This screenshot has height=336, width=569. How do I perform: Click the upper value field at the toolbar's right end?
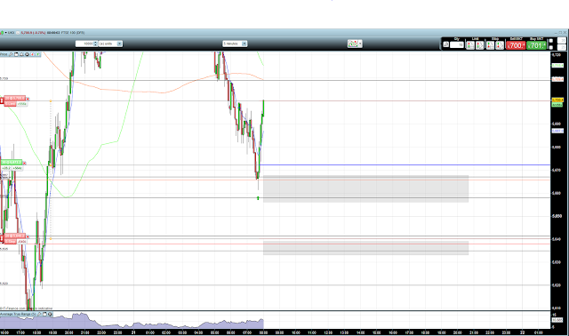coord(562,40)
